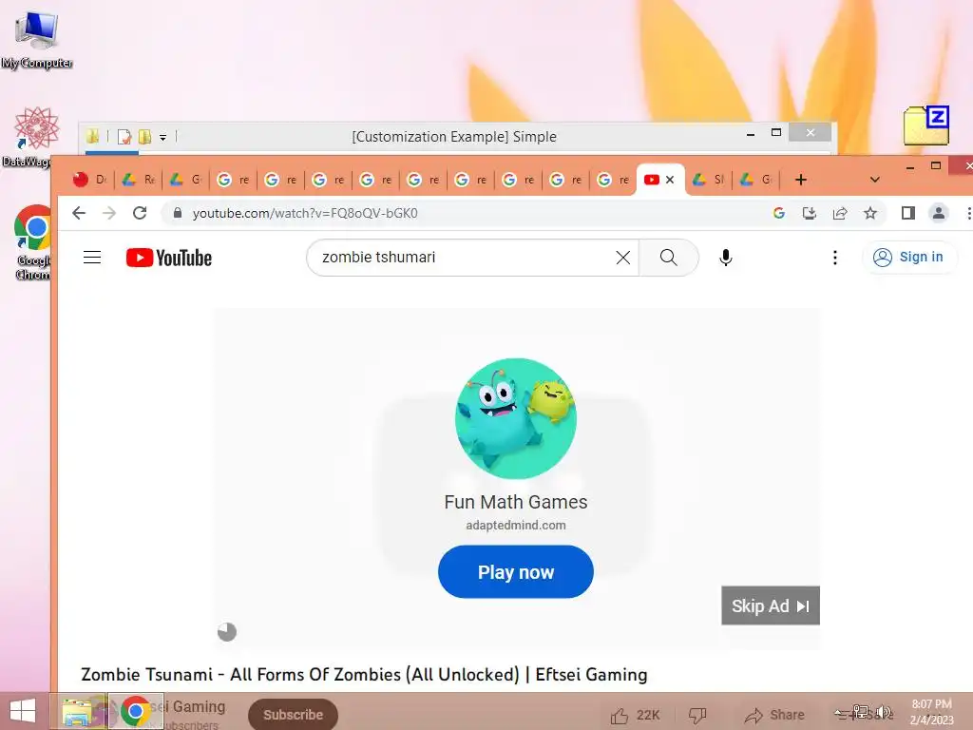Viewport: 973px width, 730px height.
Task: Open the clock showing 8:07 PM
Action: pyautogui.click(x=931, y=712)
